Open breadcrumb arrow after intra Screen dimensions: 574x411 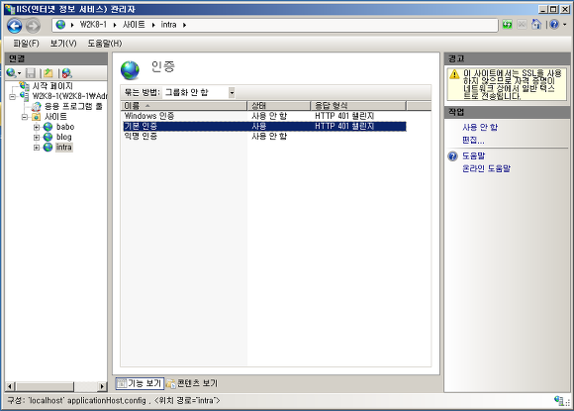pyautogui.click(x=184, y=25)
